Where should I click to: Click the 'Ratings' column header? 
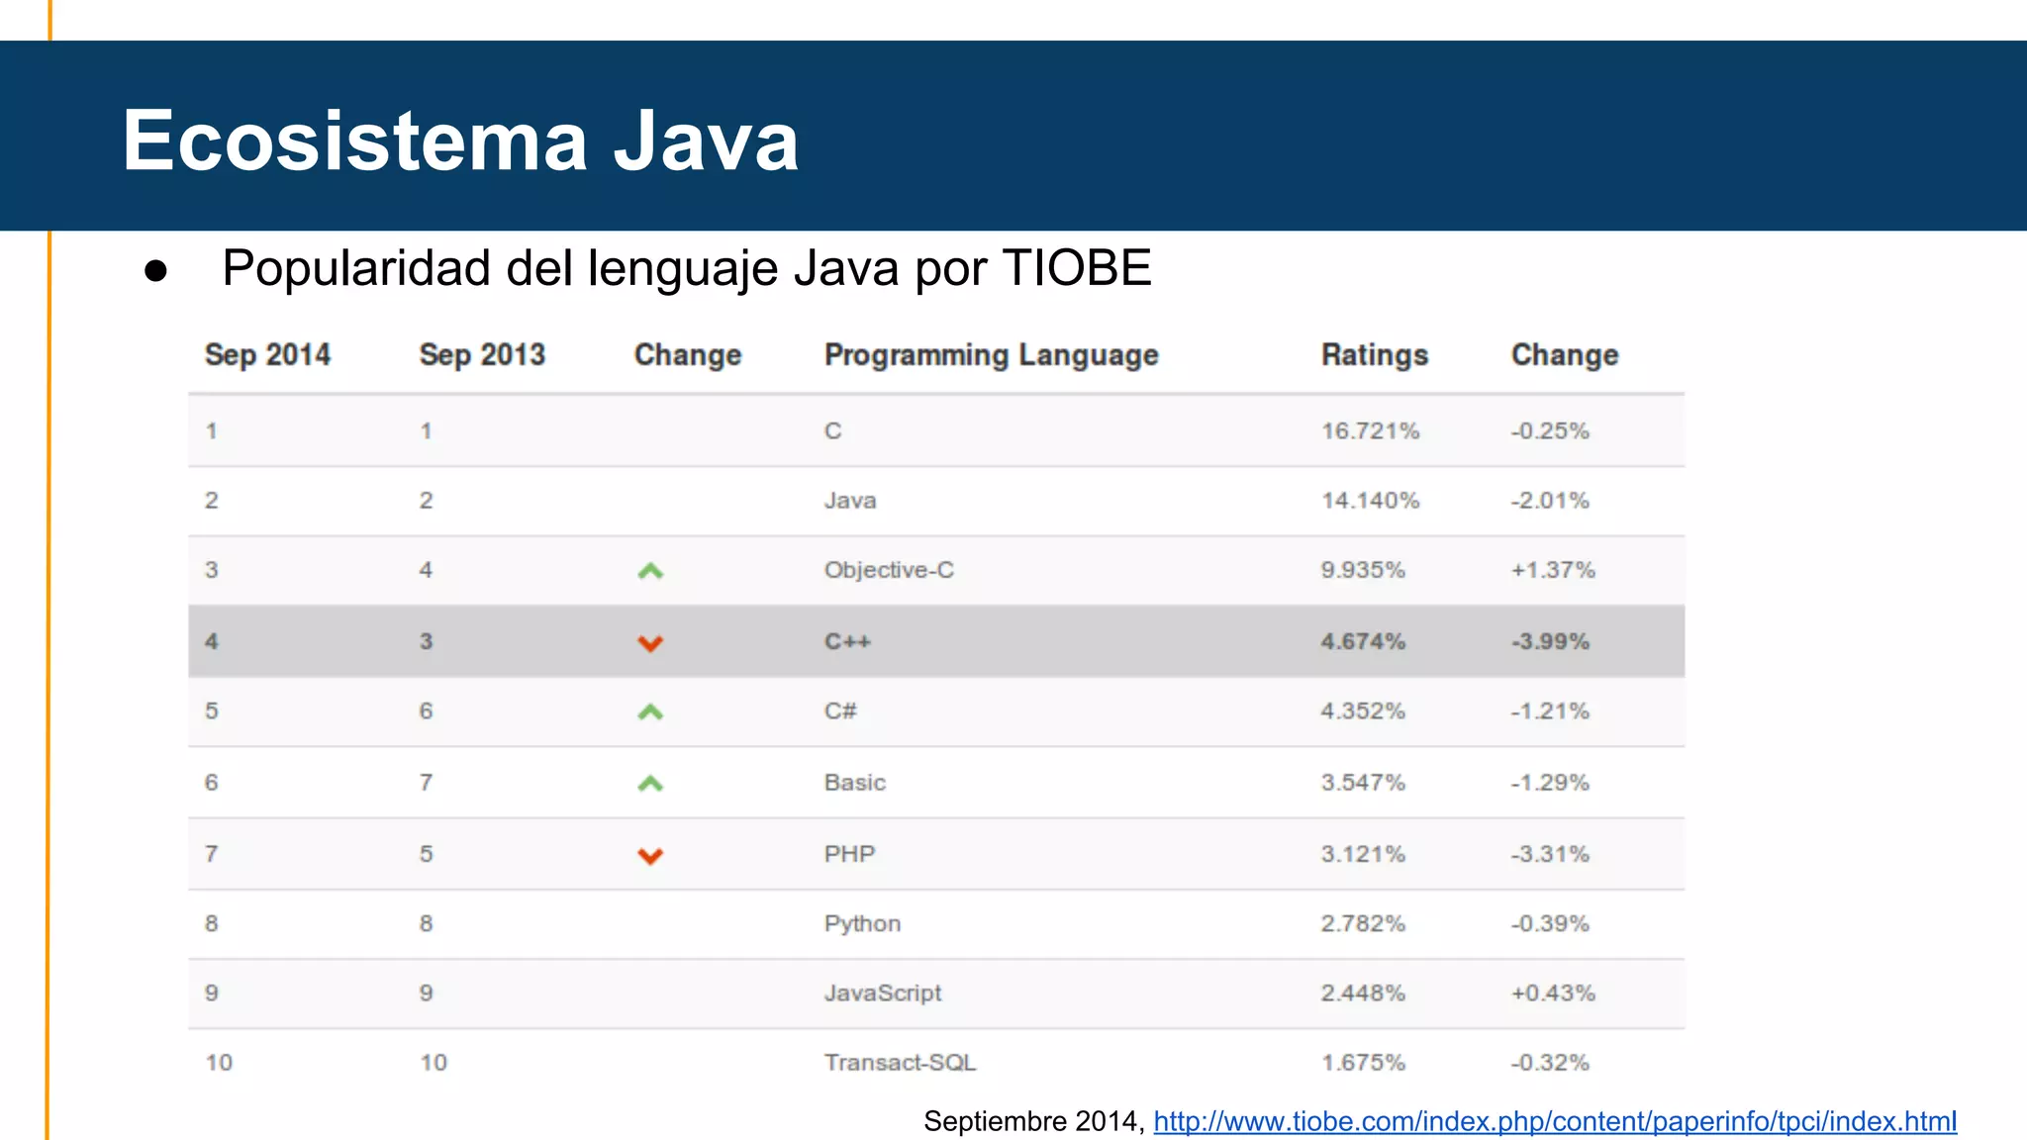coord(1375,354)
